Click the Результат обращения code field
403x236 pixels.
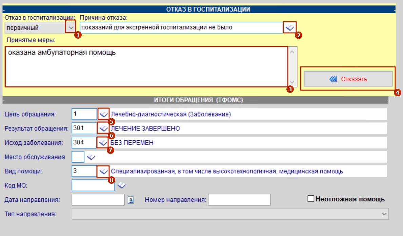coord(84,128)
